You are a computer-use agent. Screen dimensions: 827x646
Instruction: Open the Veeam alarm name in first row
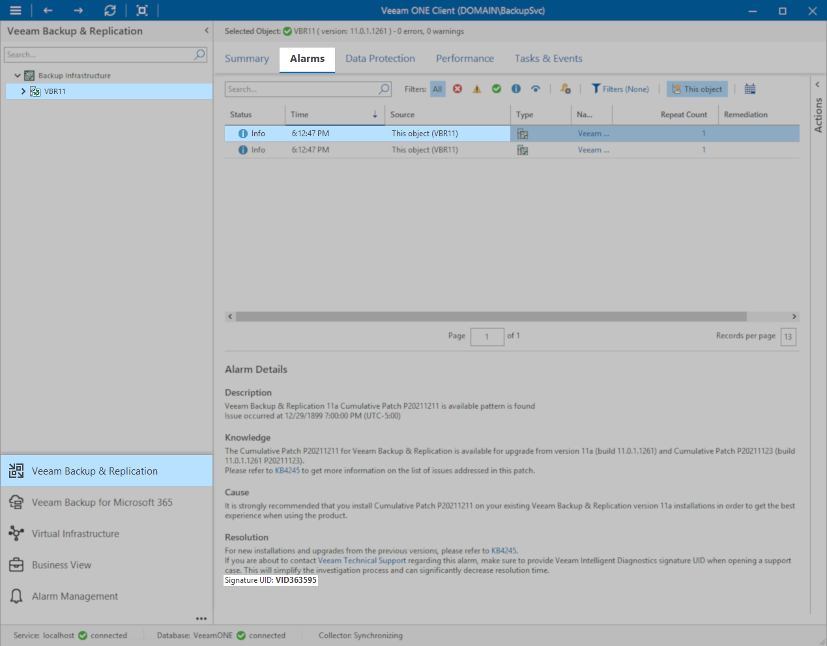[x=594, y=134]
